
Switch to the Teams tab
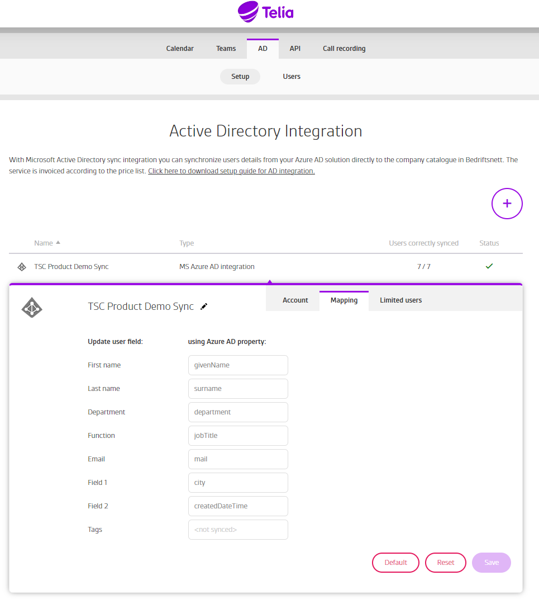[x=226, y=49]
